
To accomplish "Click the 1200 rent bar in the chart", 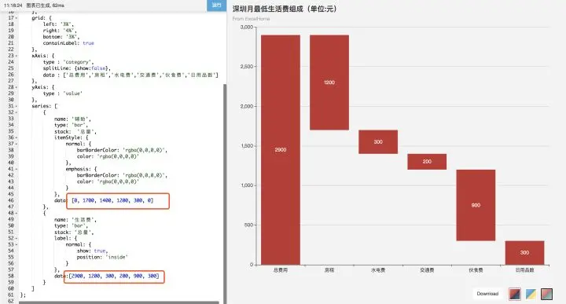I will click(329, 82).
